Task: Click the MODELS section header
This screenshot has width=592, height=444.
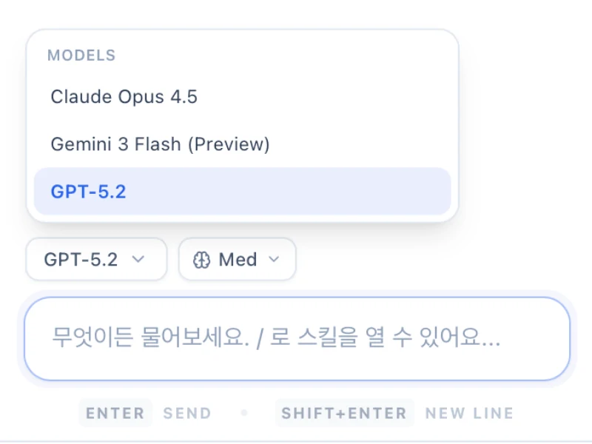Action: point(81,55)
